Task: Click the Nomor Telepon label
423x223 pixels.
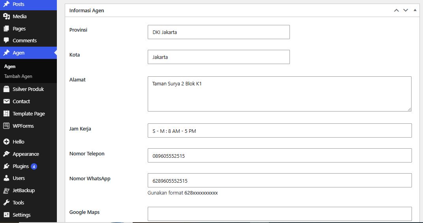Action: click(87, 154)
